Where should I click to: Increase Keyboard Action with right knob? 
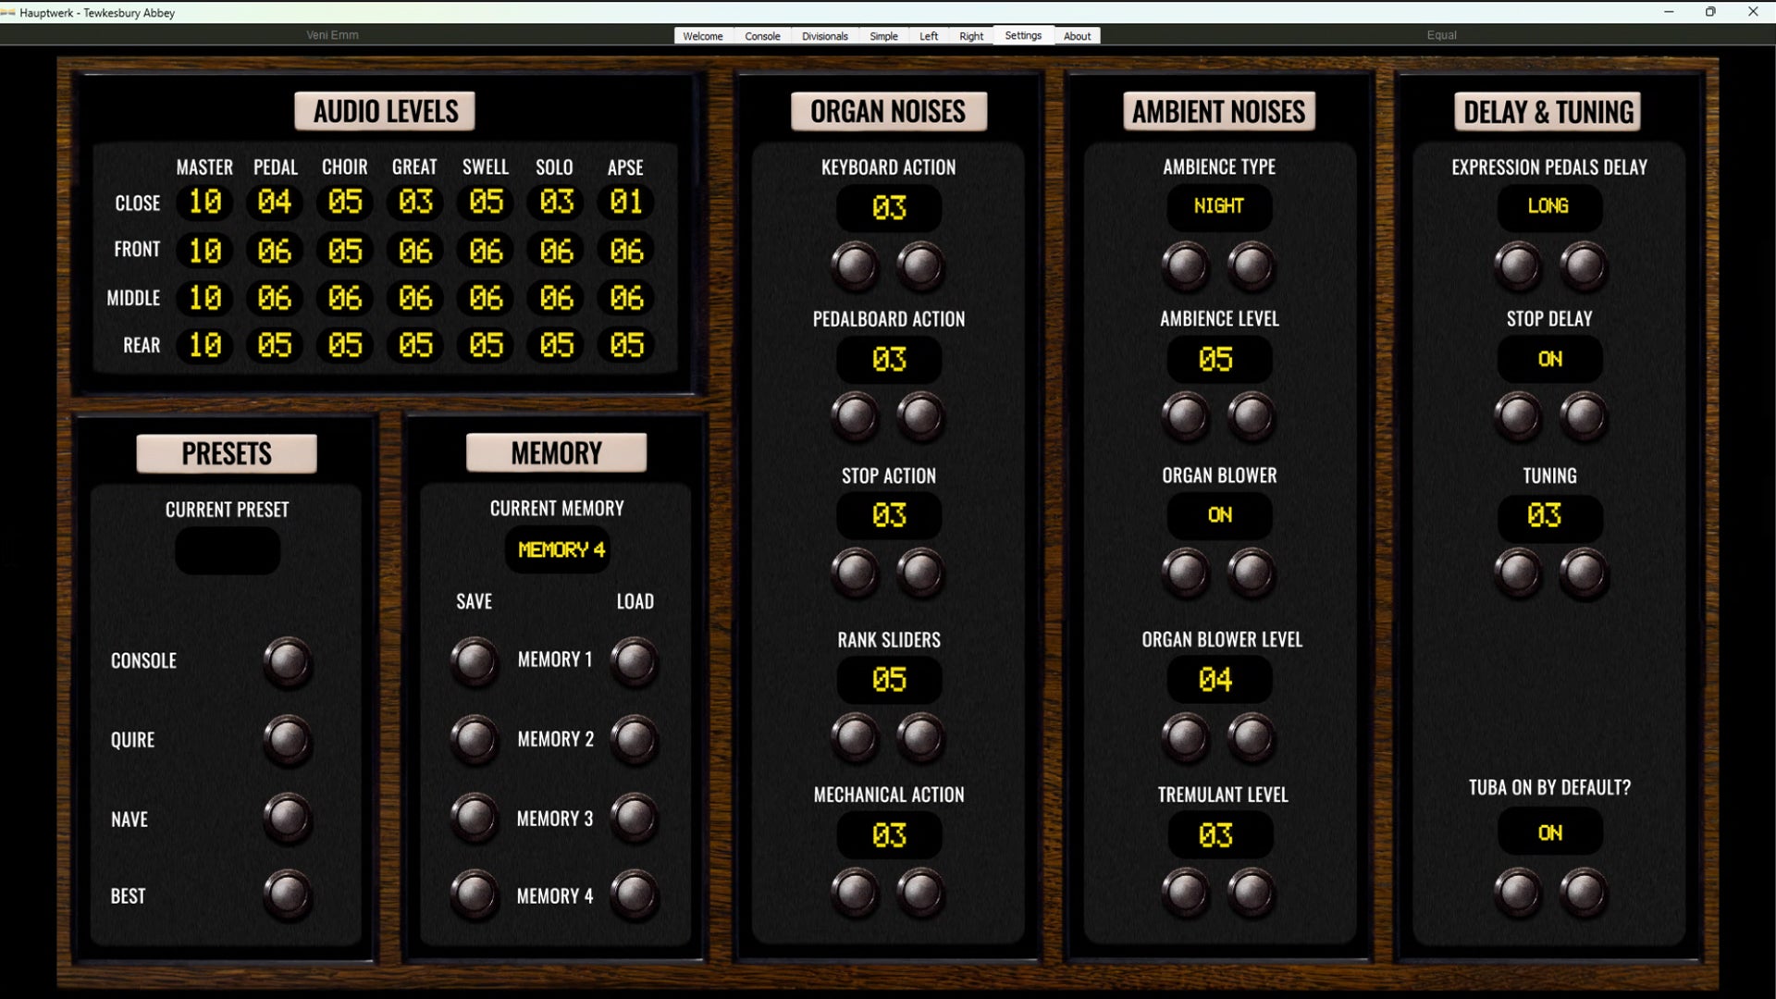(921, 266)
